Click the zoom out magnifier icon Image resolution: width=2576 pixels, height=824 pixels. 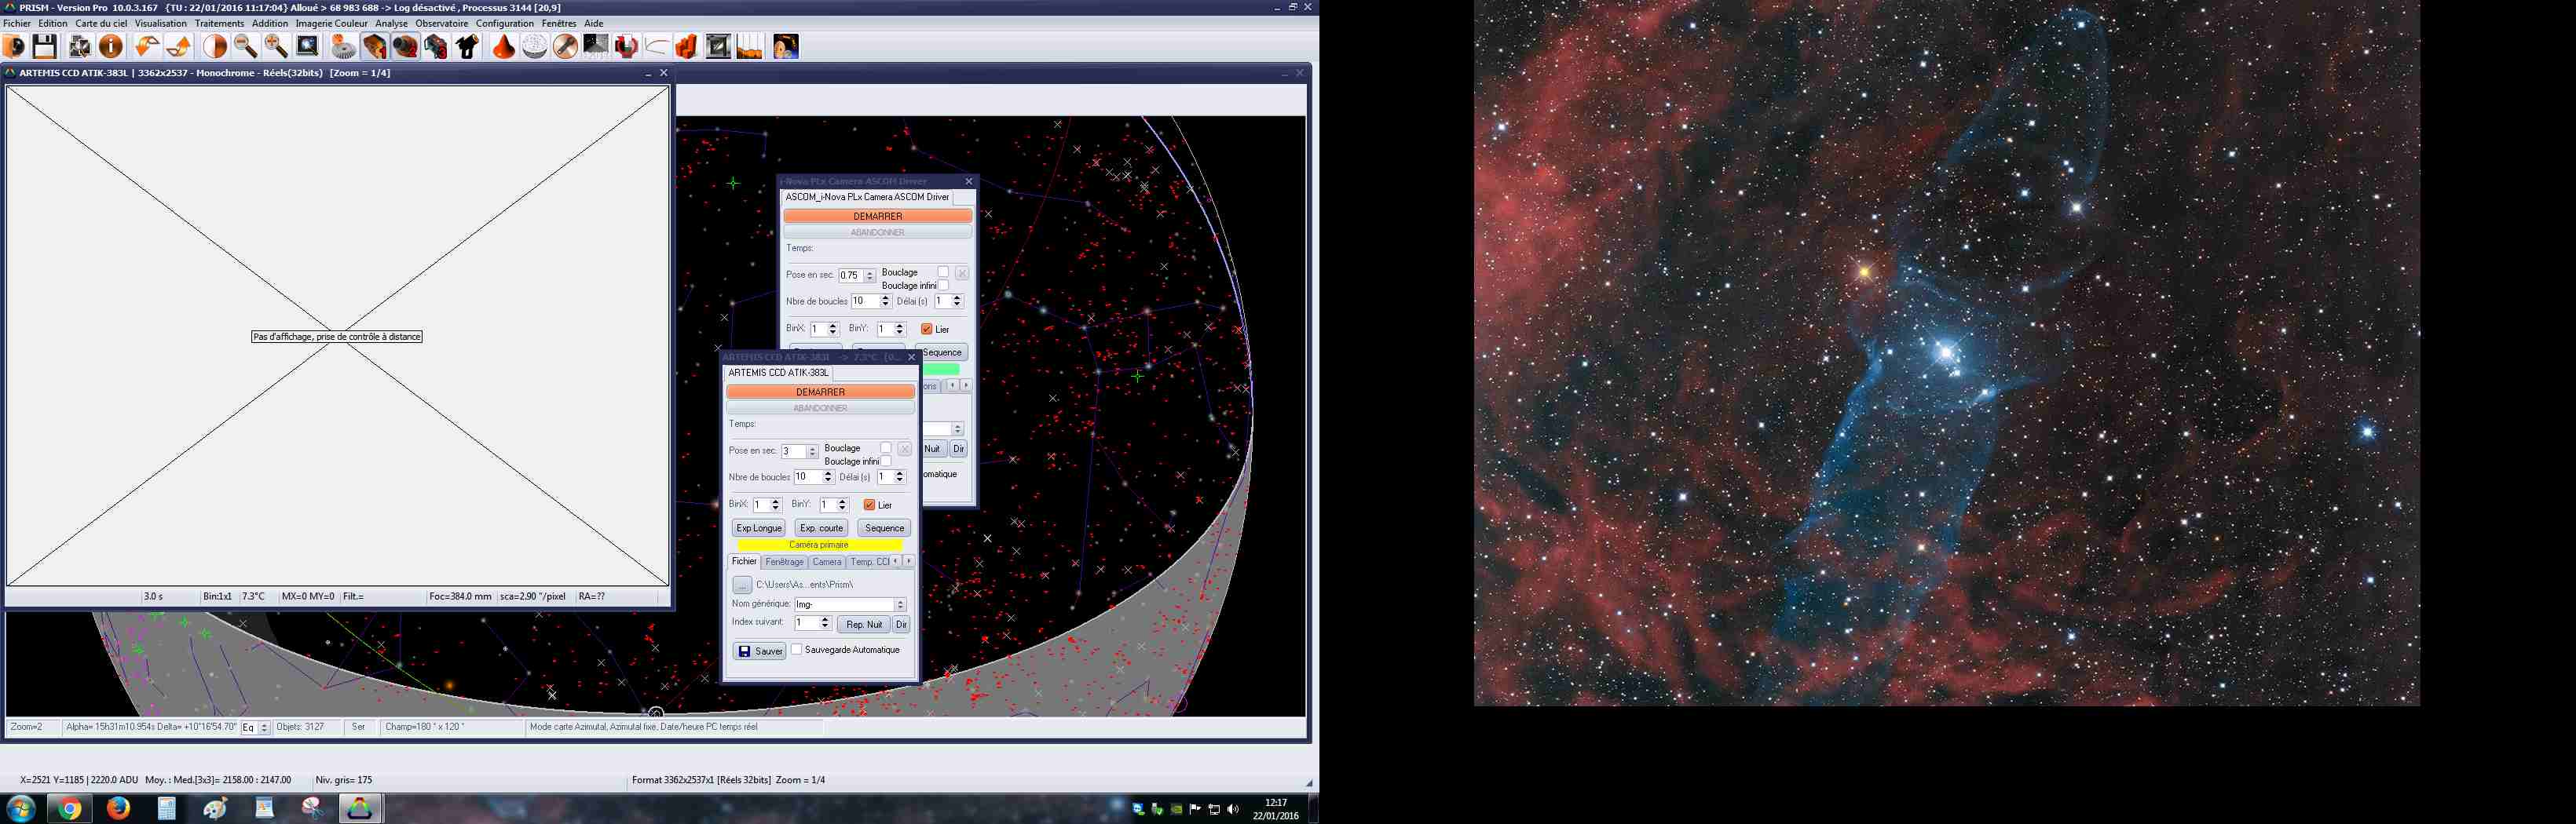tap(245, 47)
